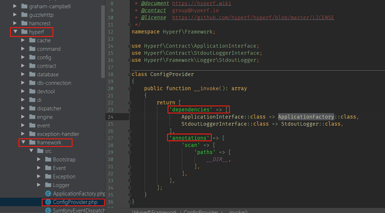This screenshot has width=385, height=213.
Task: Click the hyperf folder icon
Action: point(24,32)
